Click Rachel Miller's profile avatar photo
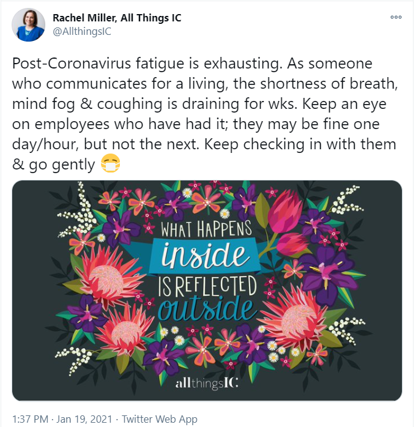The image size is (416, 427). pos(28,25)
